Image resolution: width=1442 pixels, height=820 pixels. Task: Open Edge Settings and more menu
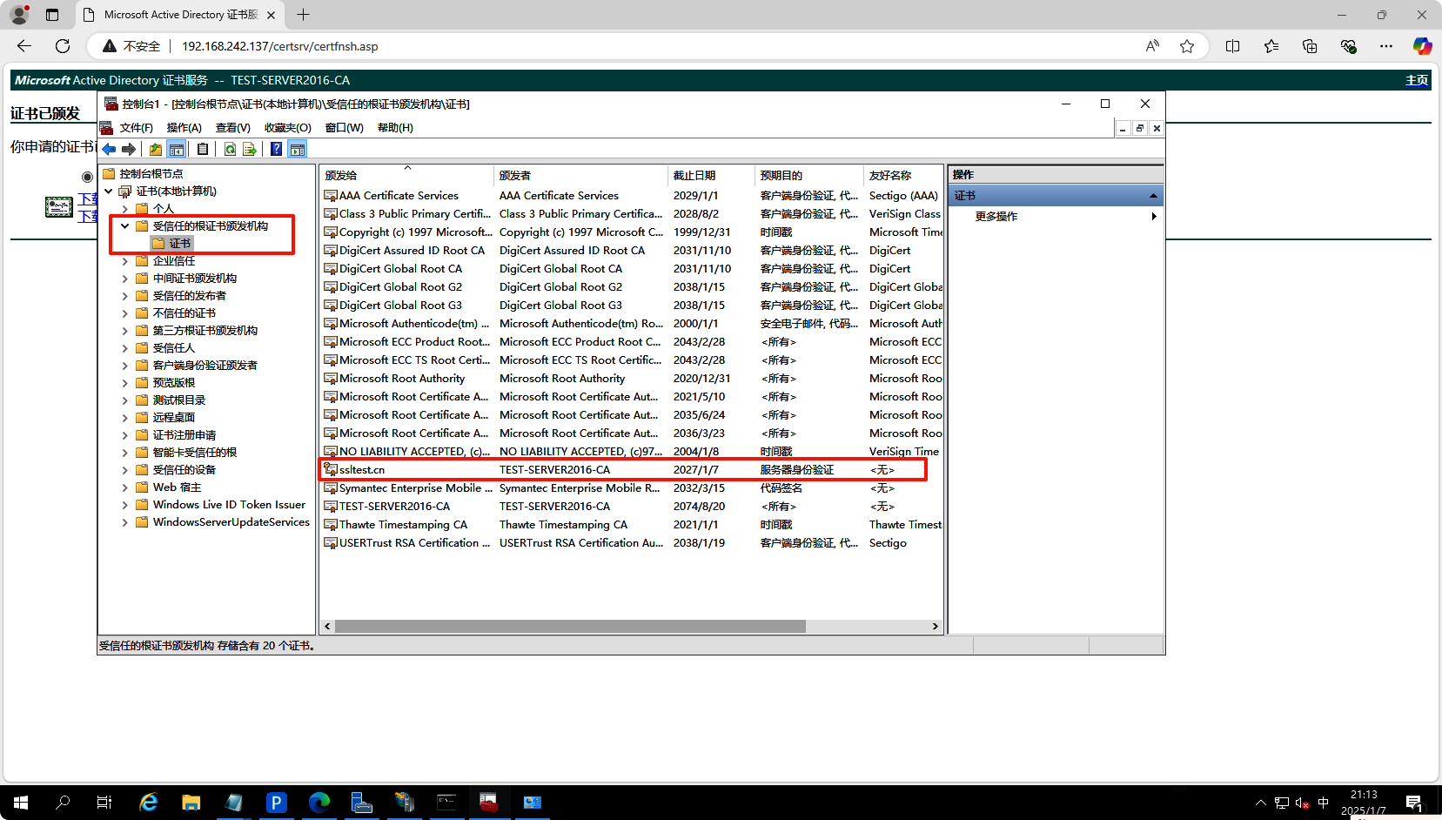coord(1386,46)
